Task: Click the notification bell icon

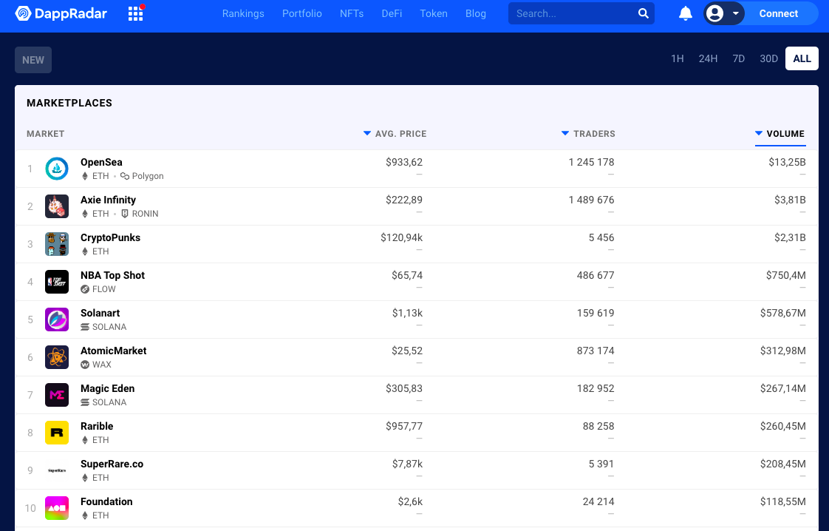Action: click(x=686, y=13)
